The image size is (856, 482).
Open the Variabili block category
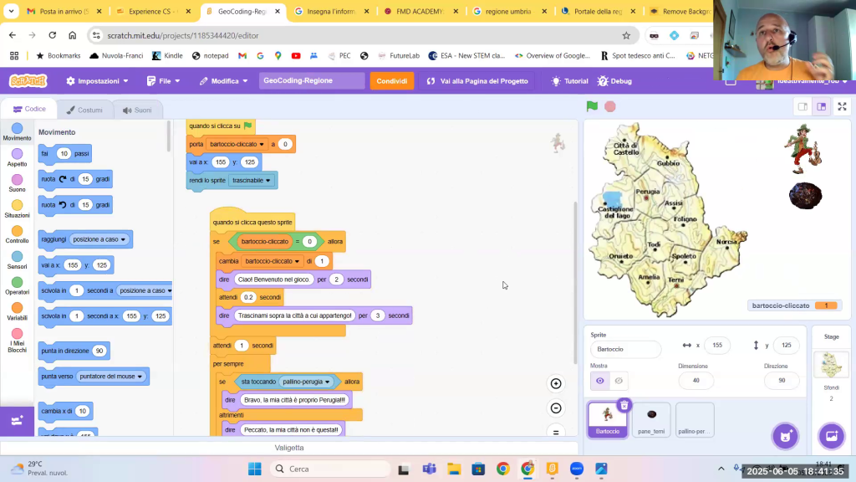tap(17, 311)
